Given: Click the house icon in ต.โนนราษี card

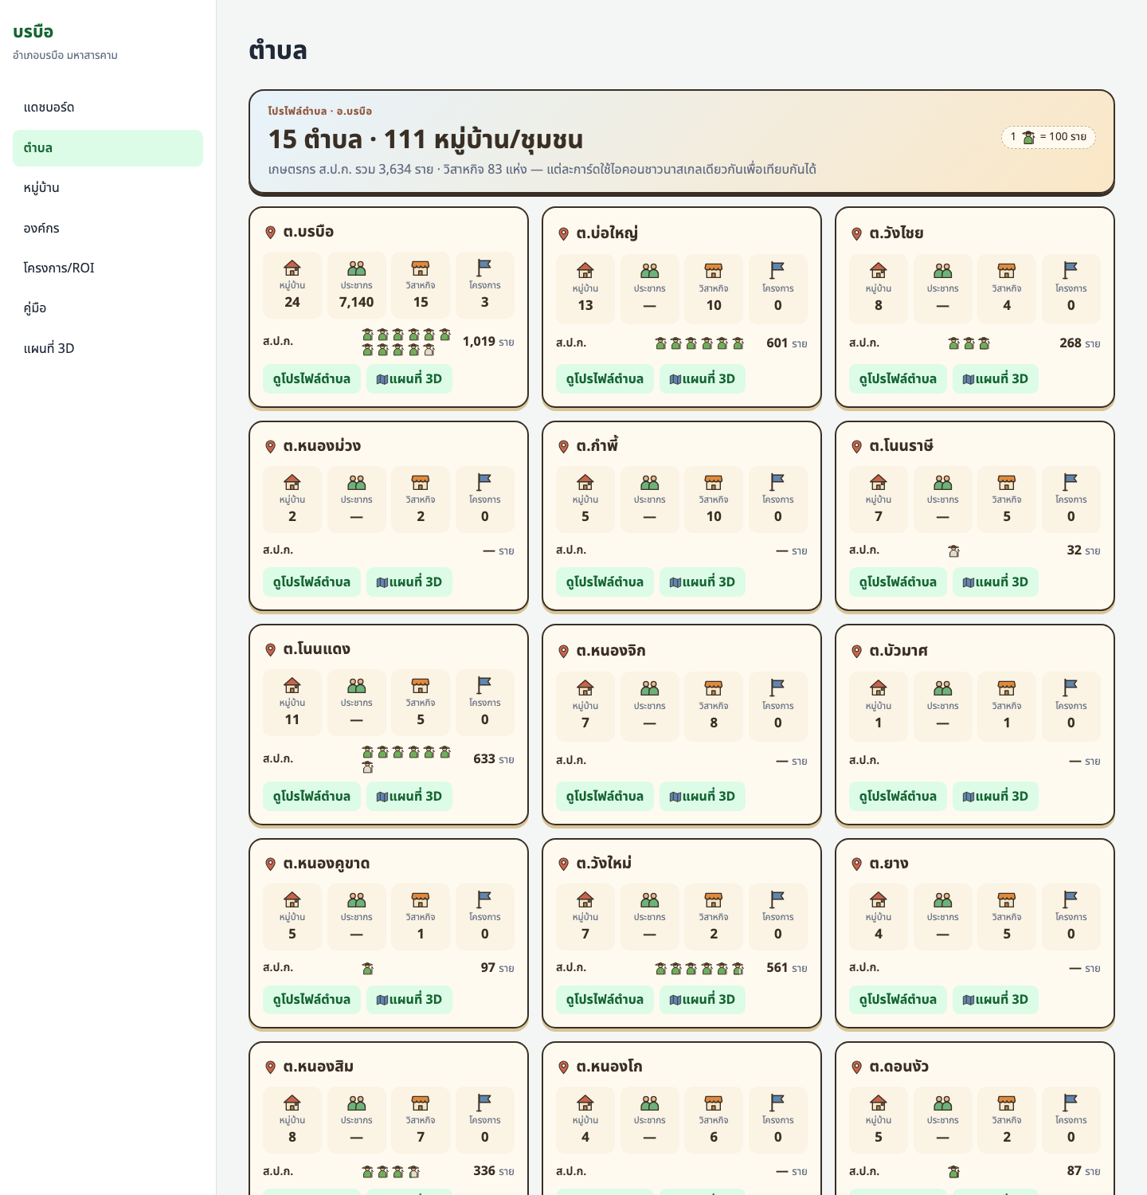Looking at the screenshot, I should tap(879, 482).
